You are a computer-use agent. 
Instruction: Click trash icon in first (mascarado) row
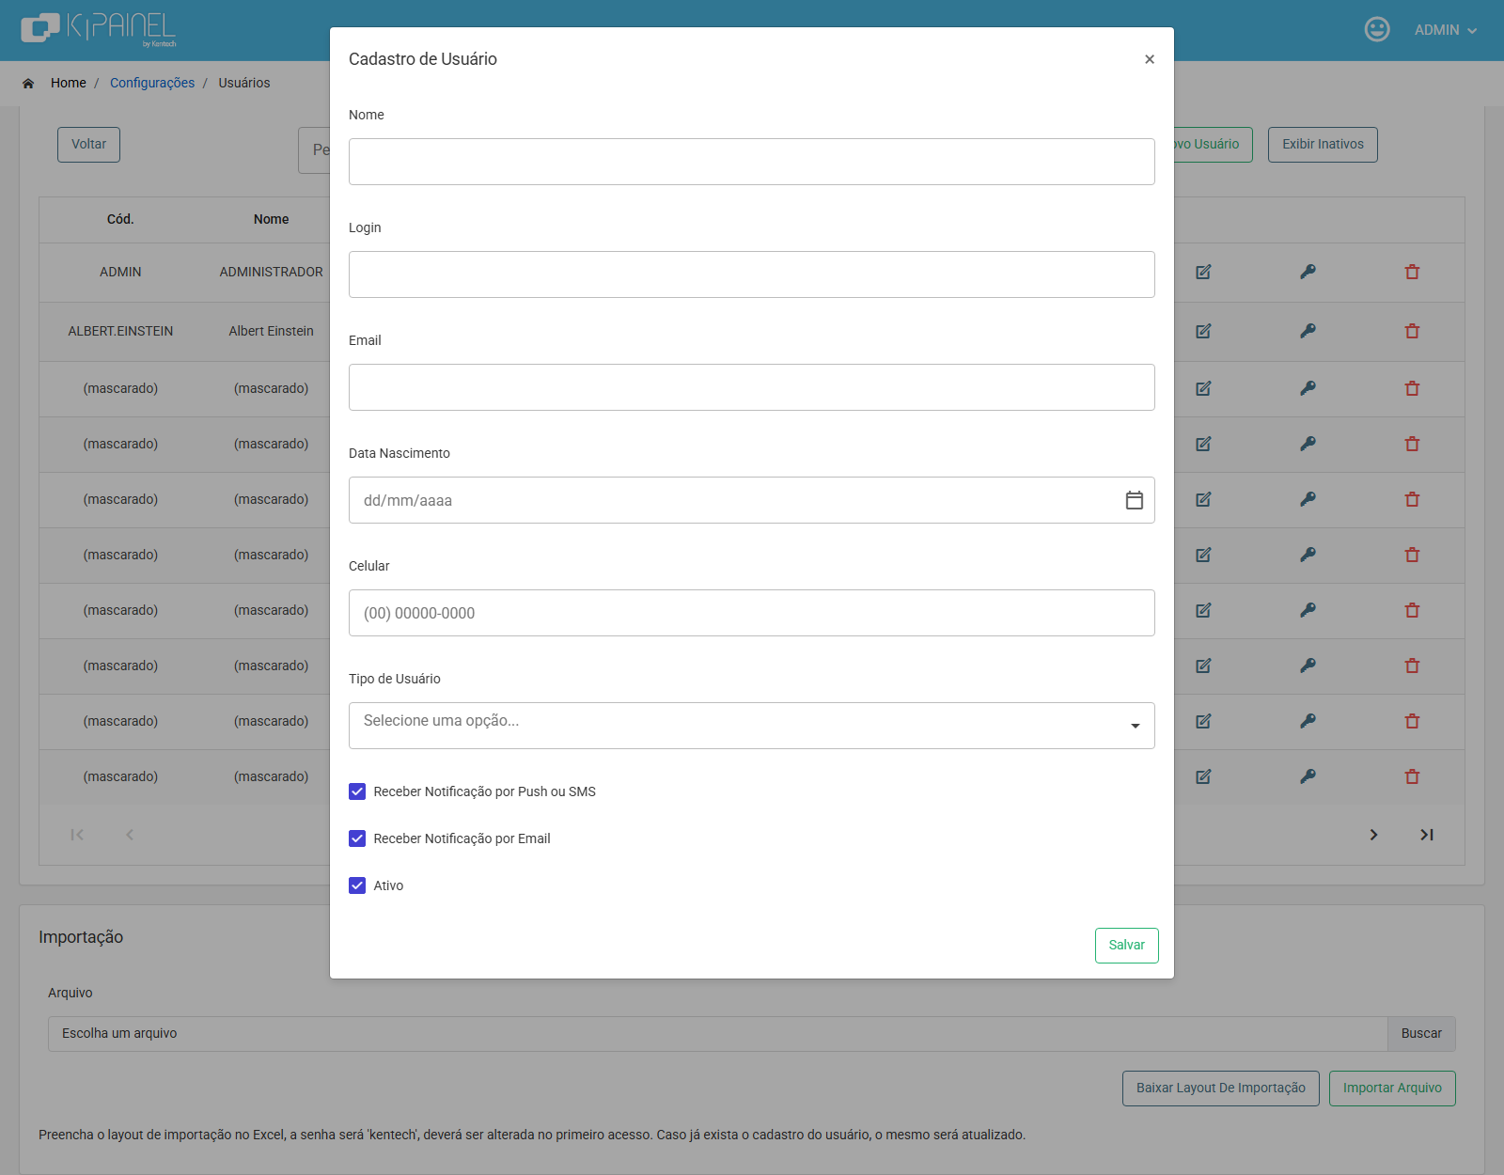pyautogui.click(x=1412, y=388)
